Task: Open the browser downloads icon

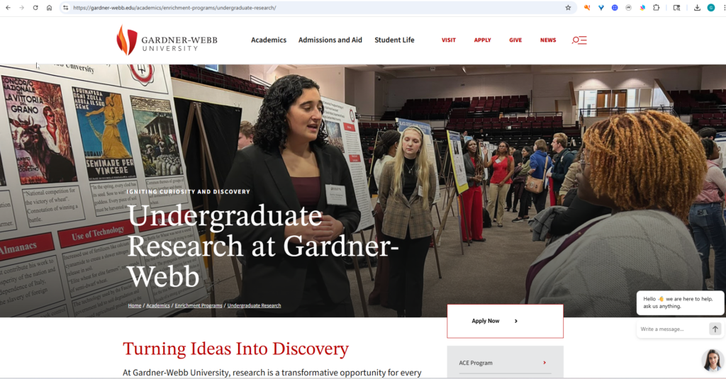Action: (697, 8)
